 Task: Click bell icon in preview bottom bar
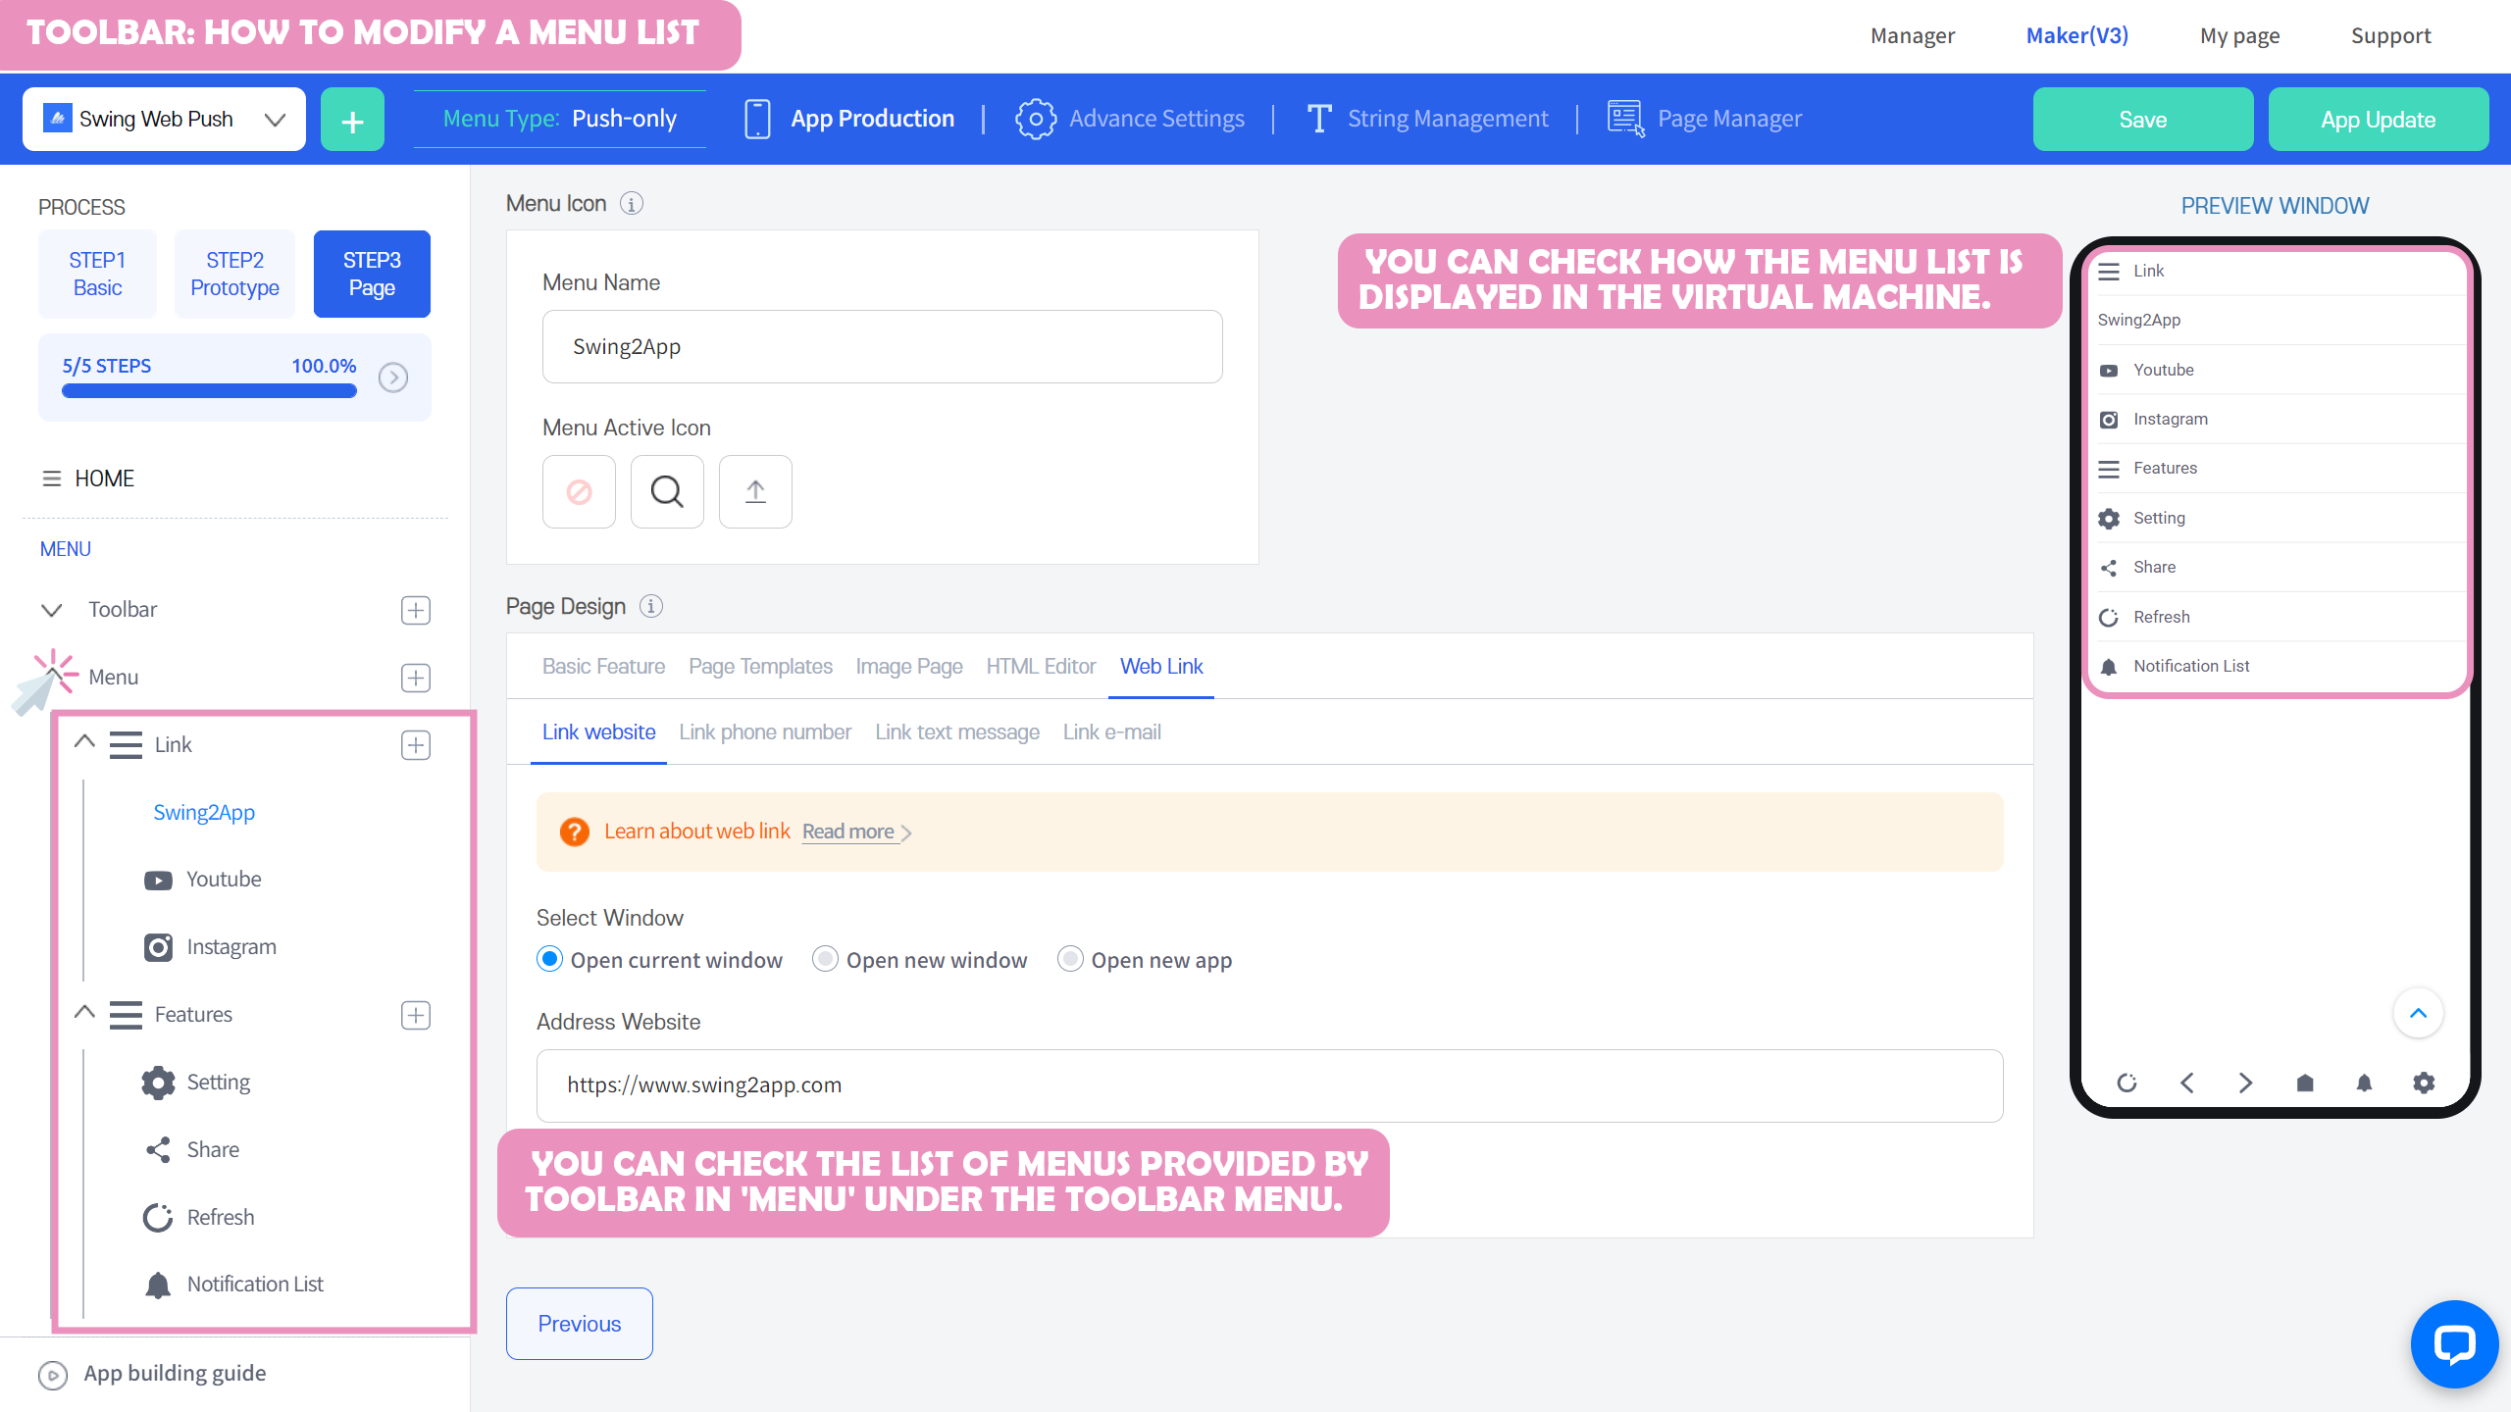click(x=2365, y=1083)
